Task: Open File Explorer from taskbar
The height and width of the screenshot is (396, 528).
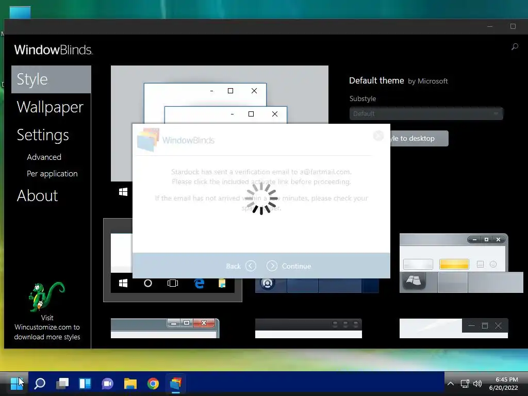Action: pyautogui.click(x=130, y=384)
